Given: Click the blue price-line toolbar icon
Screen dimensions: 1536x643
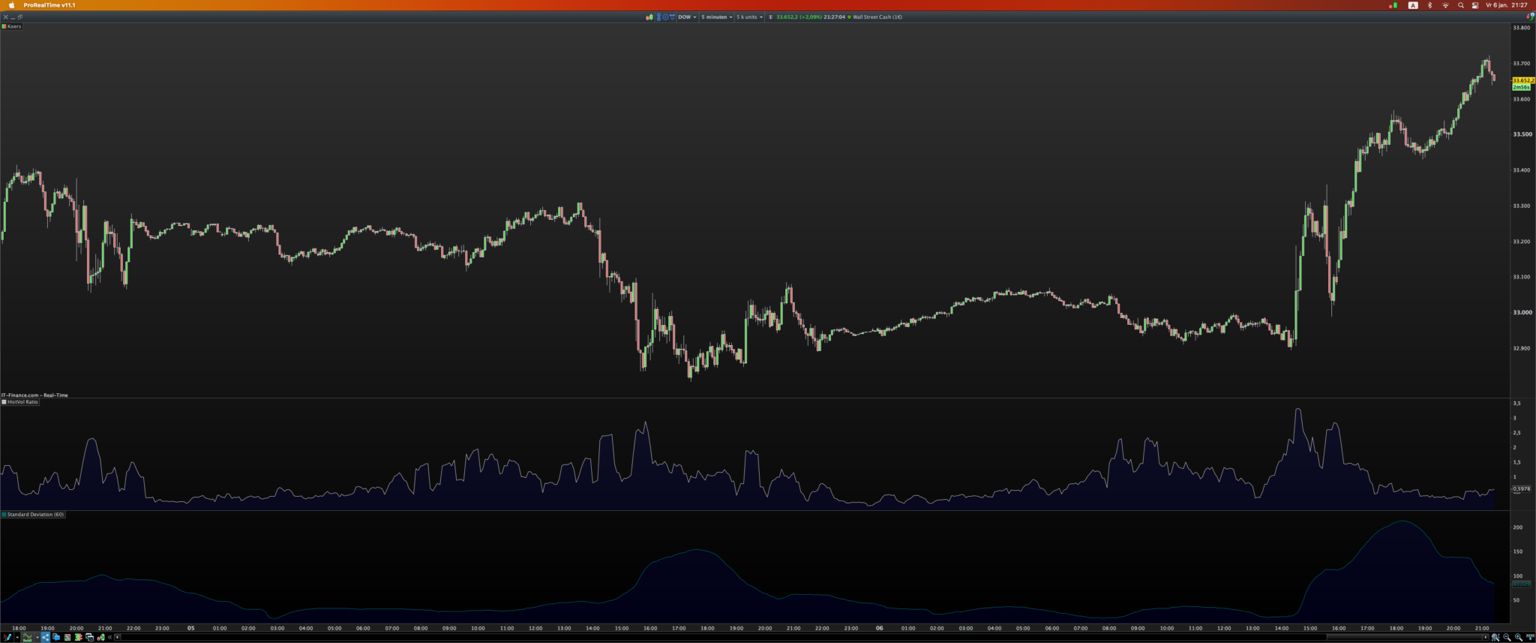Looking at the screenshot, I should 672,17.
